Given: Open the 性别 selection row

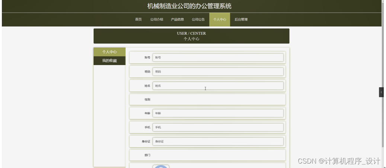Looking at the screenshot, I should [207, 99].
